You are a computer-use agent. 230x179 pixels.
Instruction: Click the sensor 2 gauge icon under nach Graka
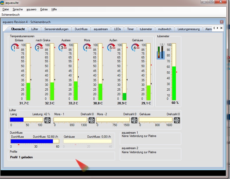click(x=39, y=47)
